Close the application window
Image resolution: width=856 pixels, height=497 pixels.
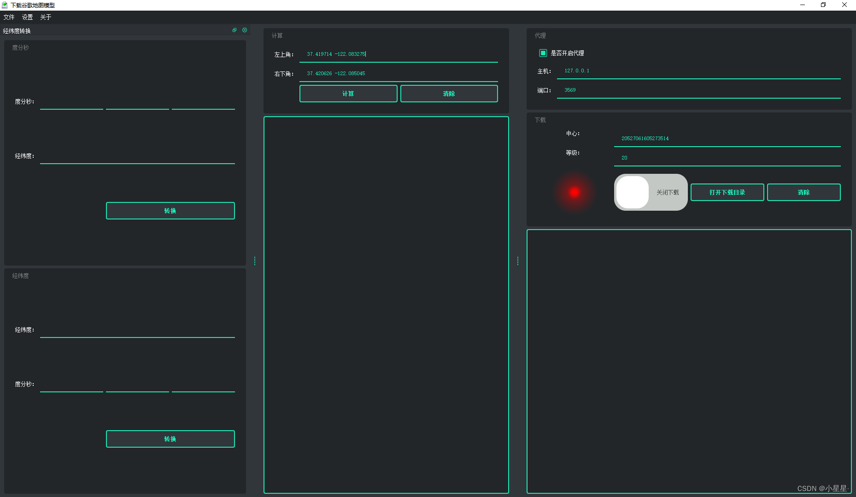click(844, 5)
